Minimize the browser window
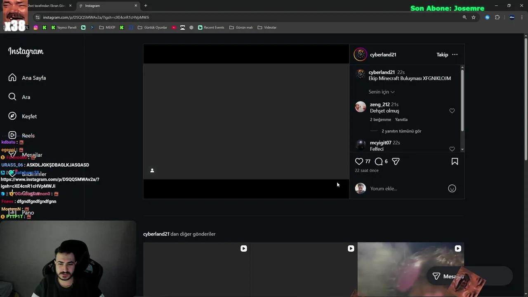This screenshot has width=528, height=297. click(496, 6)
